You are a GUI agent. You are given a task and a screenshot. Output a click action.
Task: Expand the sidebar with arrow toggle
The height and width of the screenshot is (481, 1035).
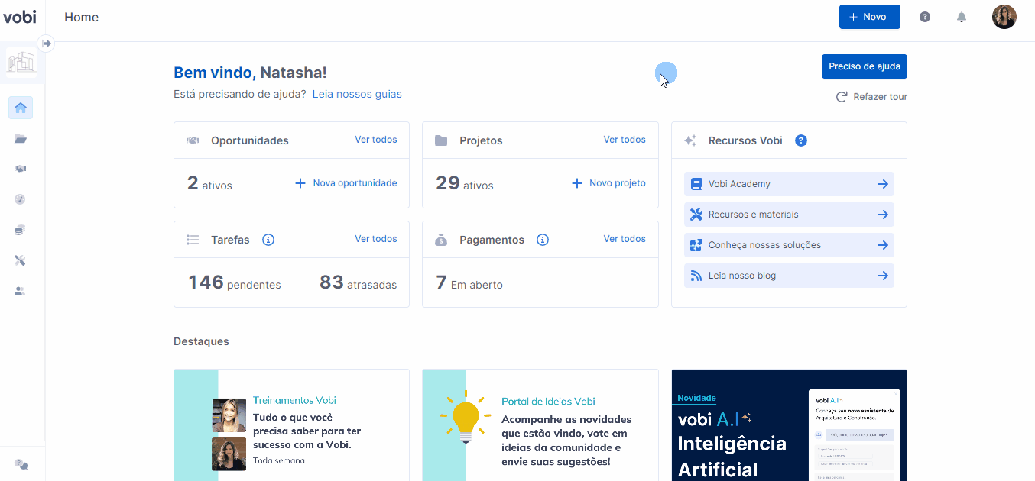tap(47, 44)
